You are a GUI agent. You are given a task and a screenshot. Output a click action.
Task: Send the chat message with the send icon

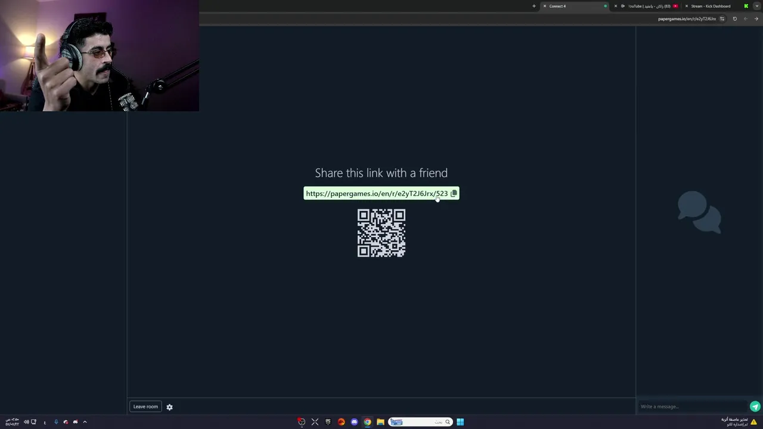755,406
